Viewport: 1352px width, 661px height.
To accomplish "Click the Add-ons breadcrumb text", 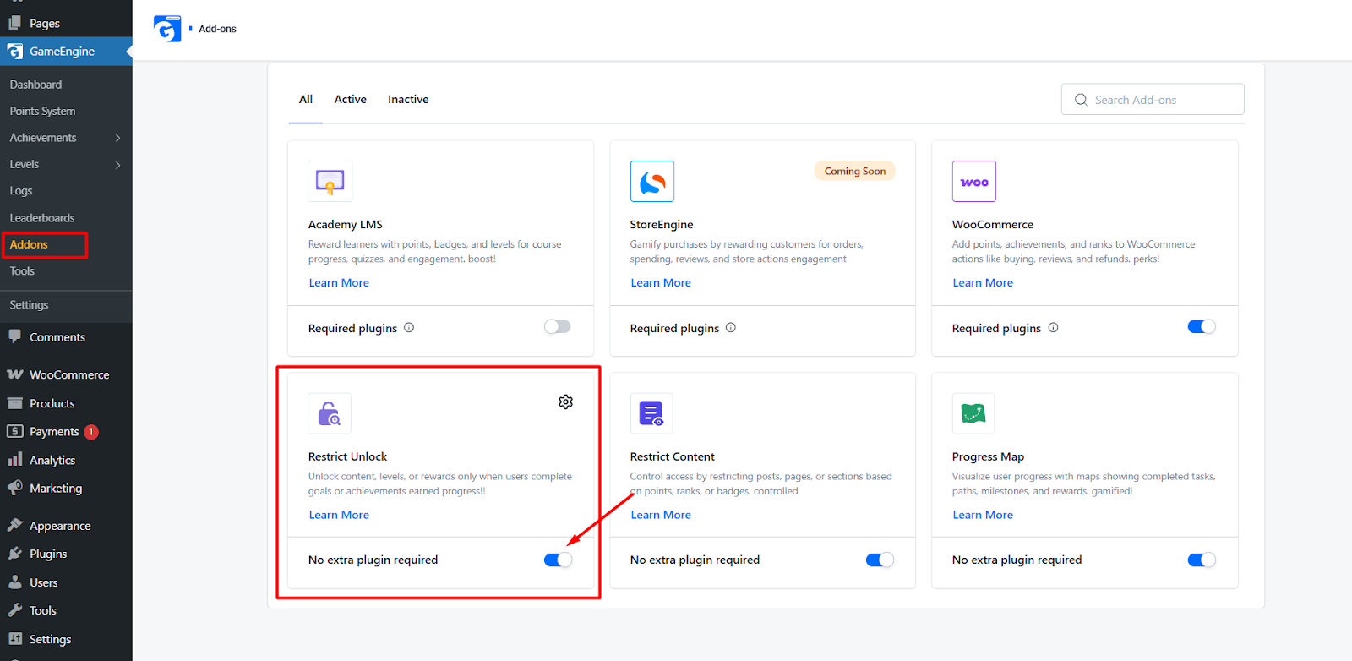I will pos(218,29).
